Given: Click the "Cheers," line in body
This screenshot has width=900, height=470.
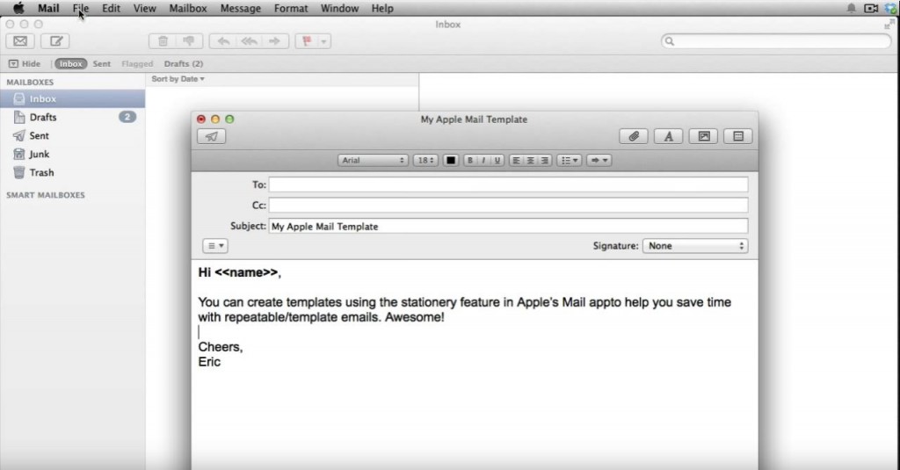Looking at the screenshot, I should 221,347.
